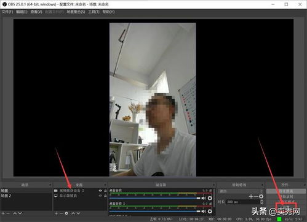Remove the selected scene with the minus icon

point(8,213)
